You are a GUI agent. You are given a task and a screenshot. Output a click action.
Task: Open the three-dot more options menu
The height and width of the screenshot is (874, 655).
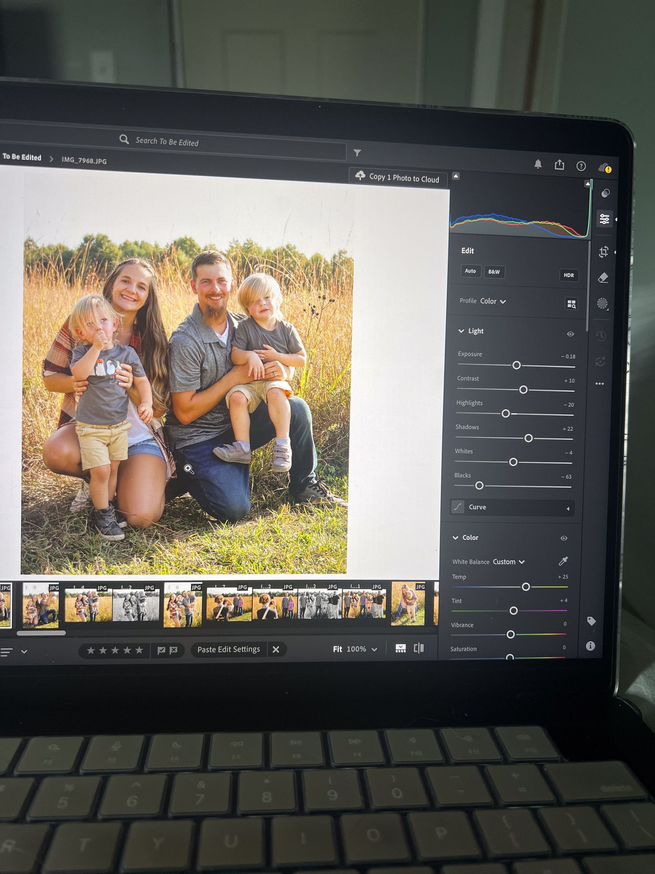pyautogui.click(x=600, y=384)
